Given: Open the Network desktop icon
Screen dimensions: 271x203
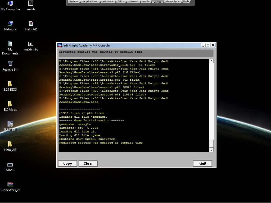Looking at the screenshot, I should pyautogui.click(x=10, y=26).
